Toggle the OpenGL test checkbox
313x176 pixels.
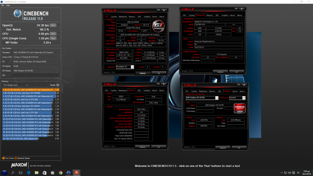click(58, 25)
